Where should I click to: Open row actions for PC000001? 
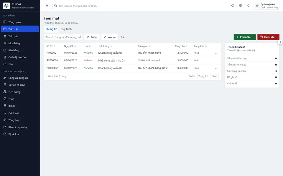click(x=216, y=61)
